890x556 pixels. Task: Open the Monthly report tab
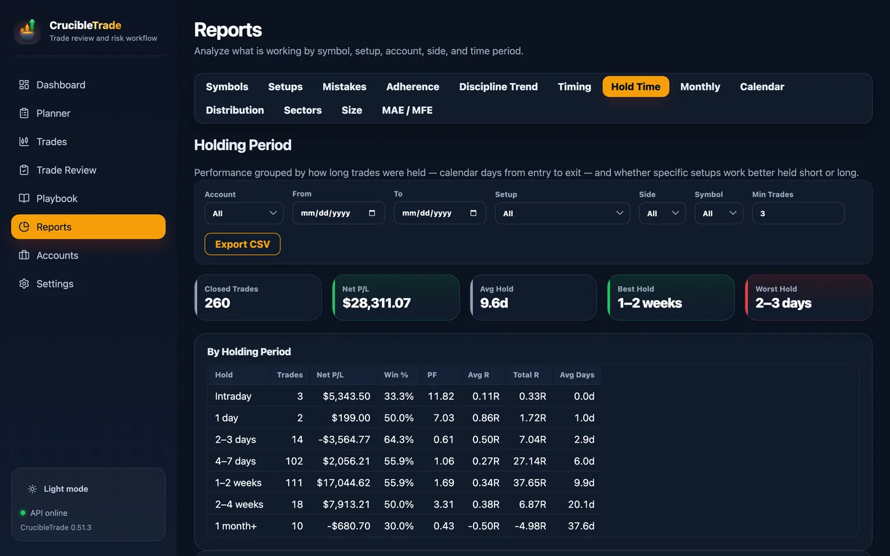pyautogui.click(x=700, y=86)
